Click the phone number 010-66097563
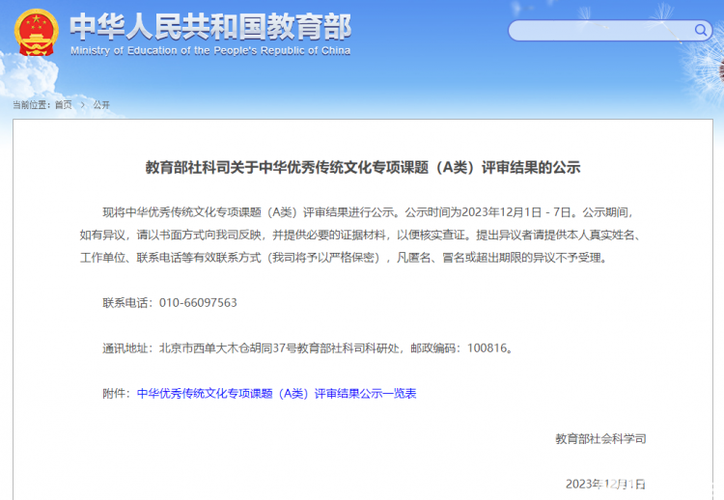Viewport: 724px width, 500px height. click(198, 303)
